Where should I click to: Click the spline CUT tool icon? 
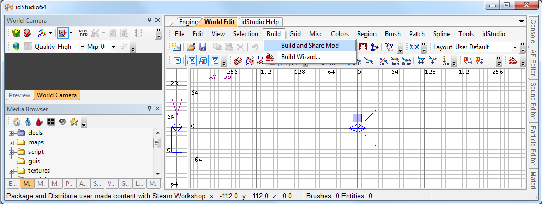click(x=383, y=61)
